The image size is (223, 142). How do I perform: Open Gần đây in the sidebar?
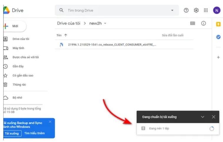click(x=18, y=66)
